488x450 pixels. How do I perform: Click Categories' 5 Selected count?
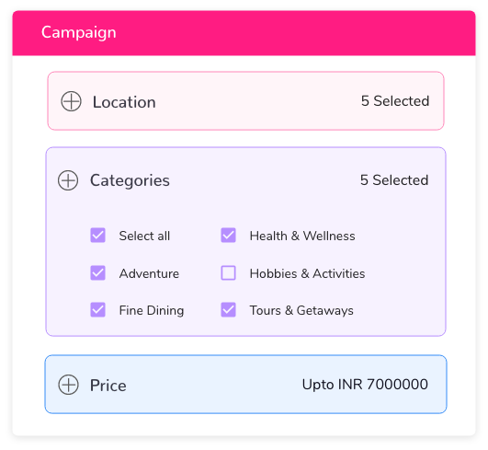click(394, 180)
